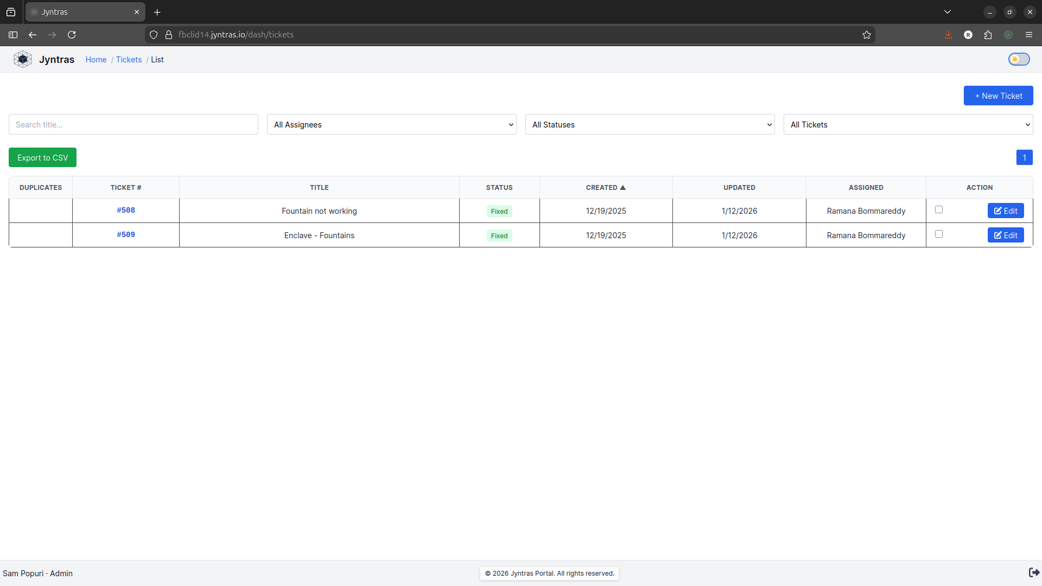Image resolution: width=1042 pixels, height=586 pixels.
Task: Check the checkbox for ticket #508
Action: pos(939,209)
